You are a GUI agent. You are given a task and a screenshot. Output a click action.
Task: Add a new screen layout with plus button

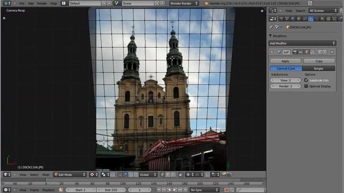[104, 3]
